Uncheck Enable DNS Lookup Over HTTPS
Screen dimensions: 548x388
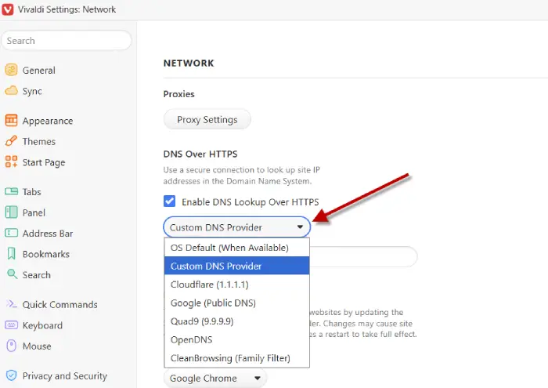[x=170, y=201]
